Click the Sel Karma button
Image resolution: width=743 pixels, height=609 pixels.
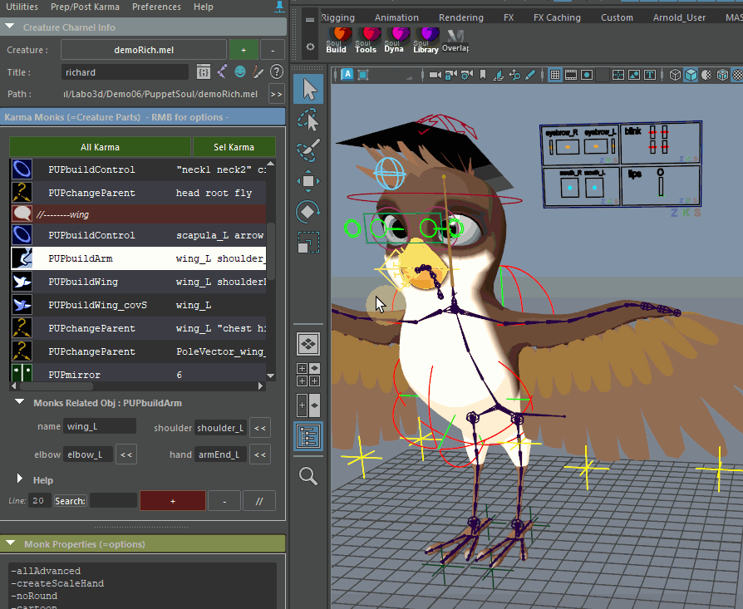tap(234, 147)
